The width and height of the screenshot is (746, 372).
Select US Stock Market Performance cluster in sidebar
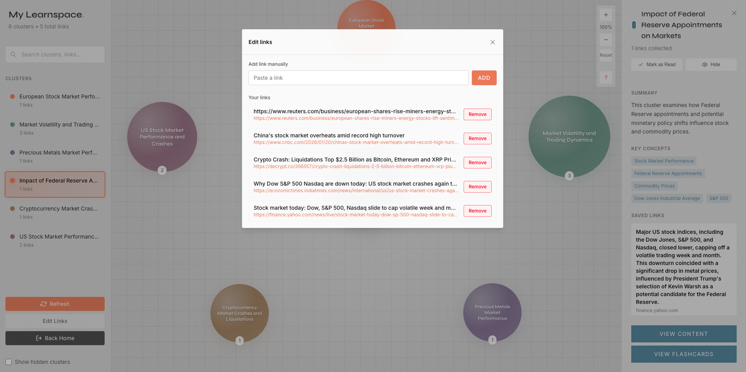55,240
